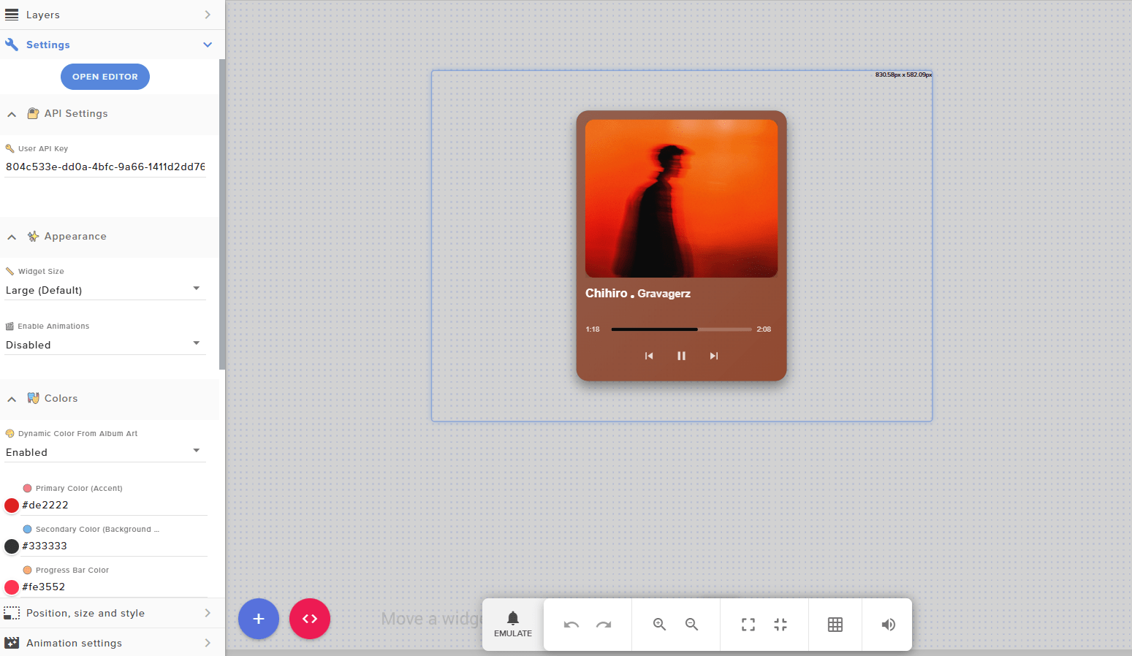This screenshot has width=1132, height=656.
Task: Focus the User API Key field
Action: tap(105, 167)
